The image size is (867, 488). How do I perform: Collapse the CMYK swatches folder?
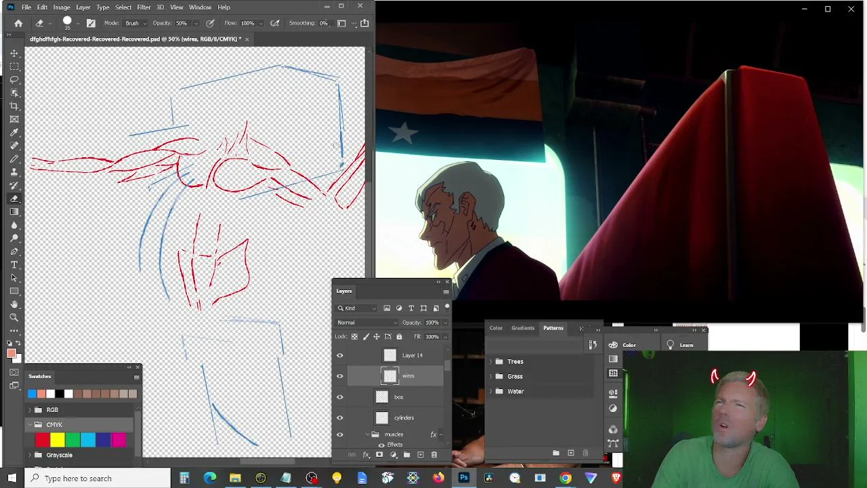click(30, 425)
